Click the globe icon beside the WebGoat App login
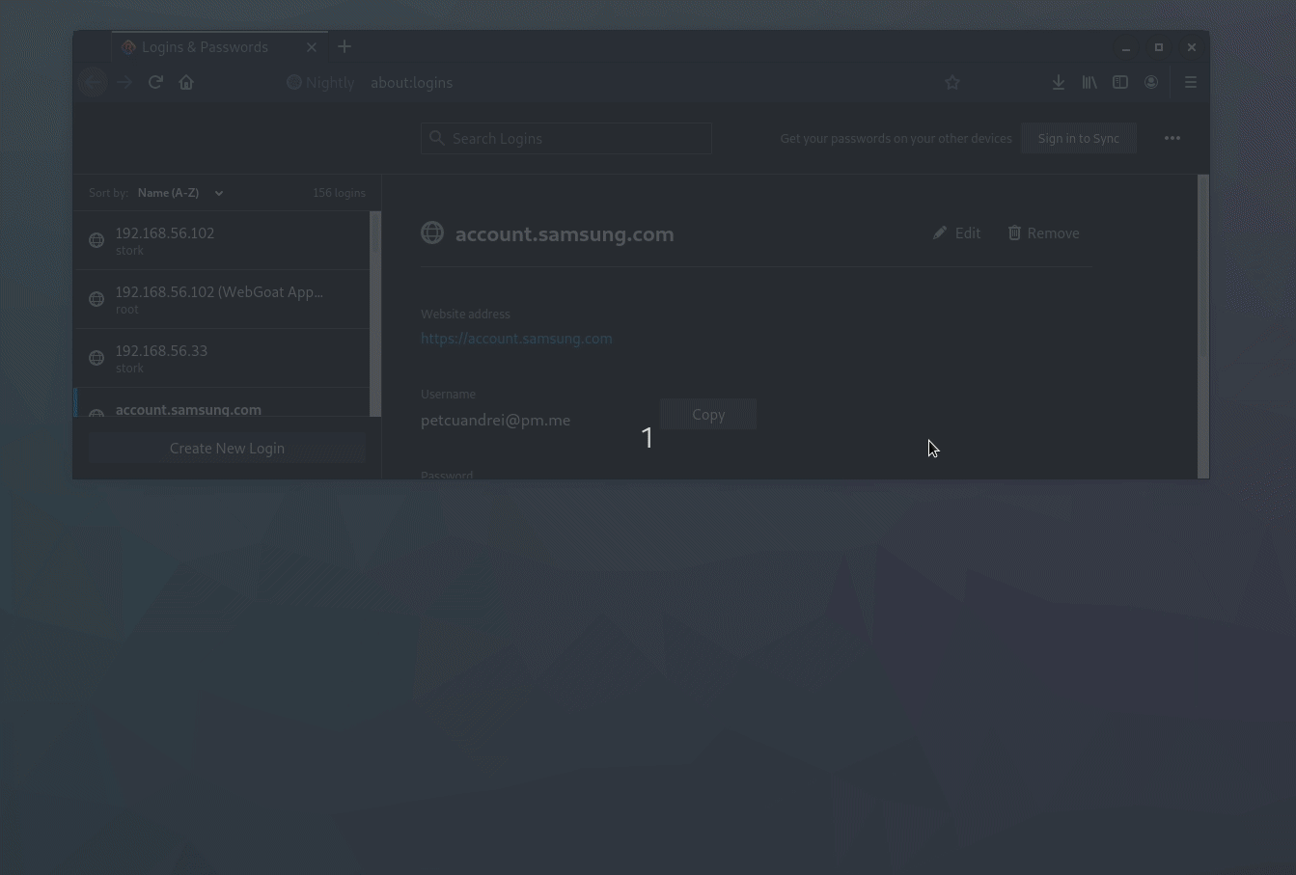 97,299
